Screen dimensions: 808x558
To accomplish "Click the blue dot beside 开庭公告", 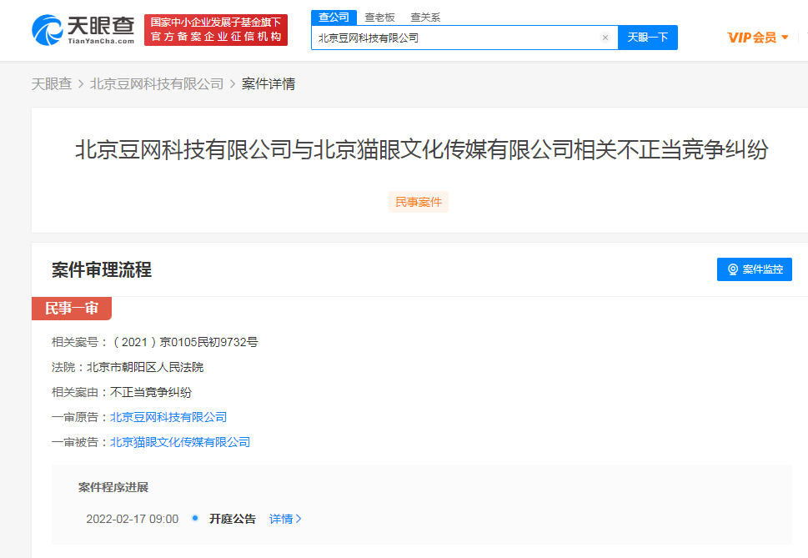I will coord(195,518).
